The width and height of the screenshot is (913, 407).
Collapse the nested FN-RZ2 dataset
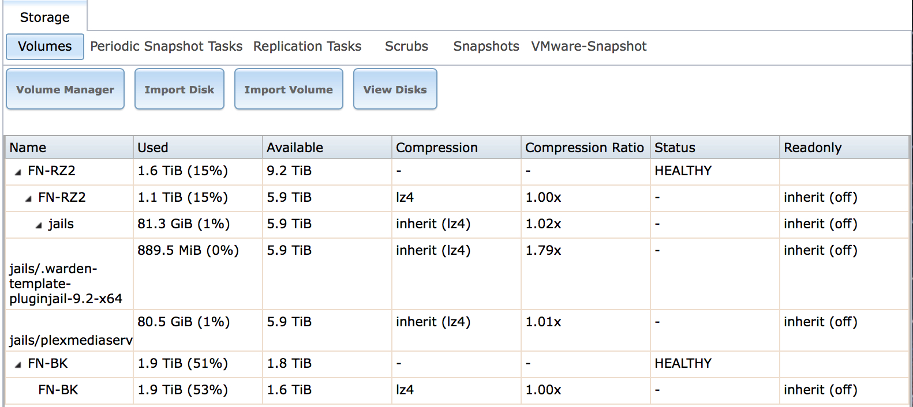[28, 198]
